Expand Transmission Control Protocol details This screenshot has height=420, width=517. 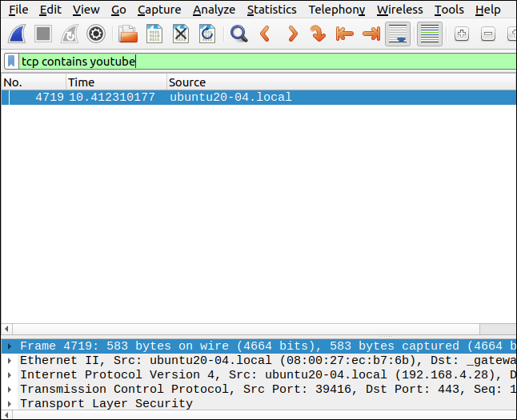click(x=10, y=390)
